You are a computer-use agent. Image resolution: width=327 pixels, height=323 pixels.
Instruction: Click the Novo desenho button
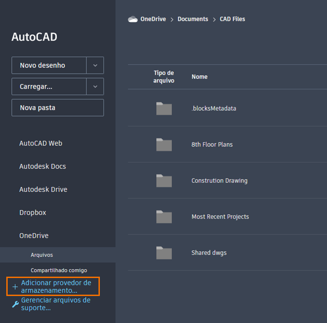(49, 65)
